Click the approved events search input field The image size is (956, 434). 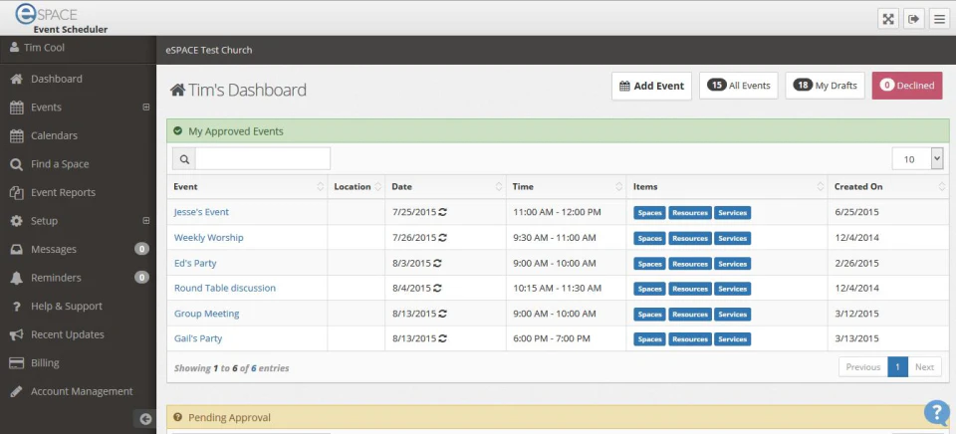(x=263, y=159)
